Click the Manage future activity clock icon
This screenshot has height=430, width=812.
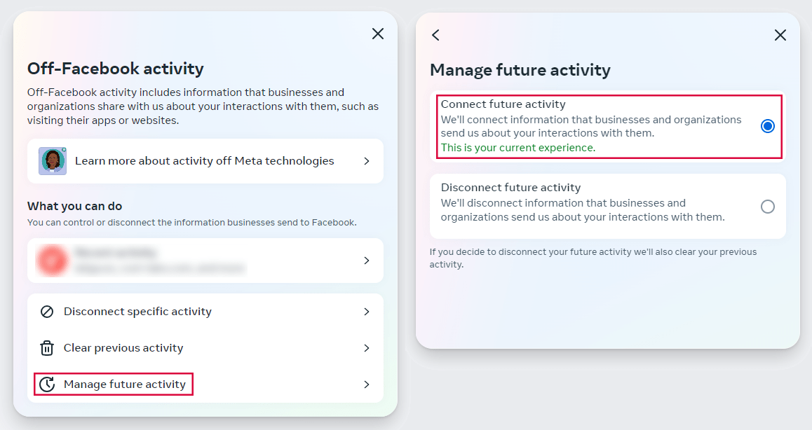(x=47, y=384)
